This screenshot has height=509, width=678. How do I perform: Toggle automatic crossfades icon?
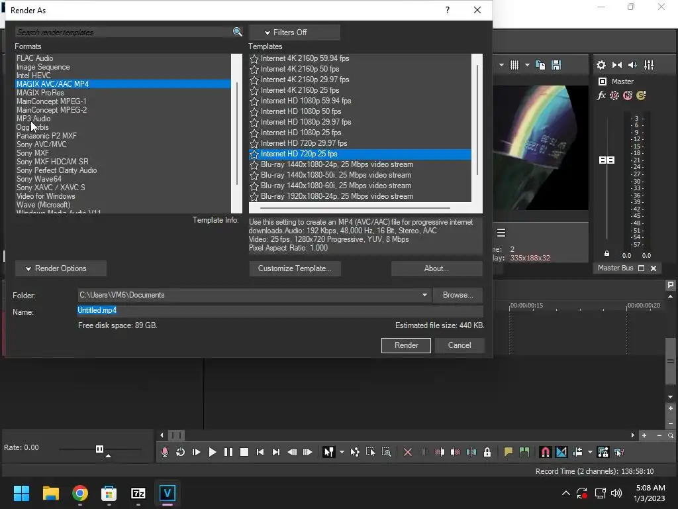[x=561, y=452]
